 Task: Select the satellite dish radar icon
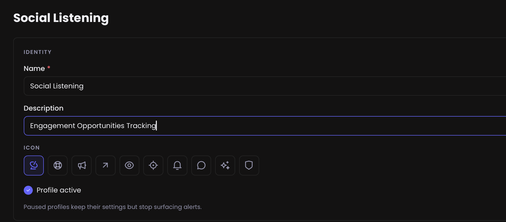tap(34, 165)
